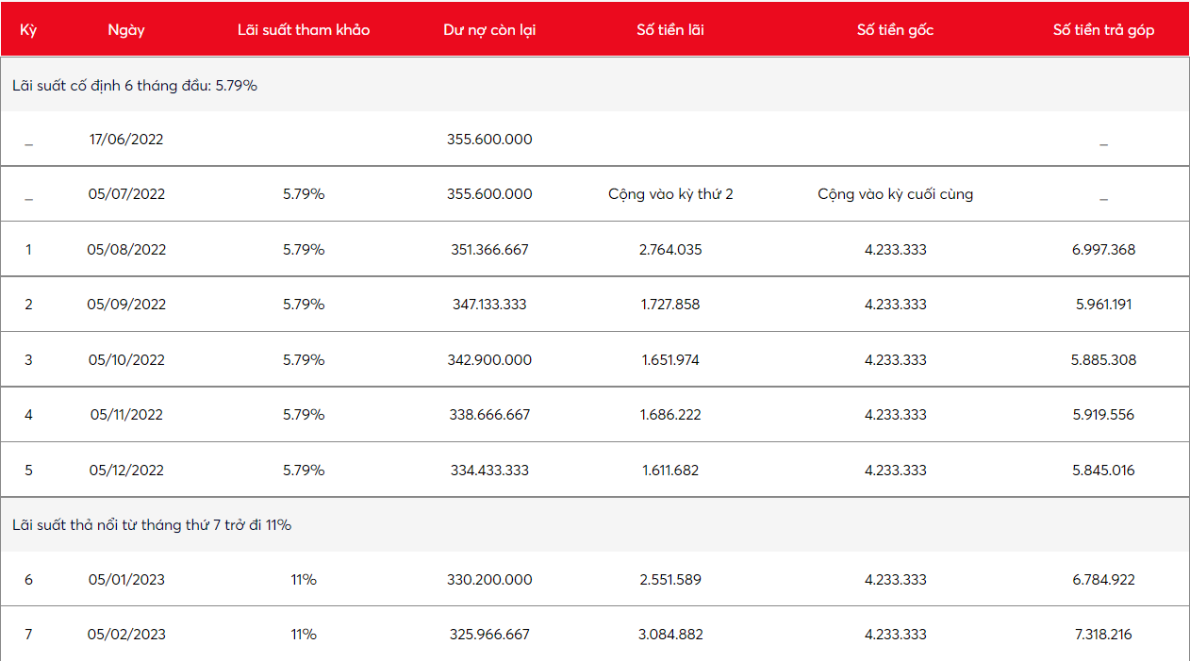
Task: Click the installment amount 6.997.368
Action: tap(1103, 250)
